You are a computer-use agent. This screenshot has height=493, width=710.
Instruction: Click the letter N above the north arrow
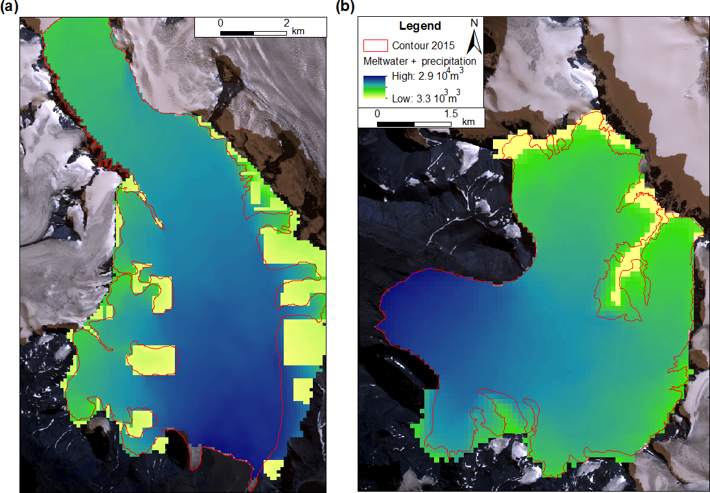(x=474, y=23)
